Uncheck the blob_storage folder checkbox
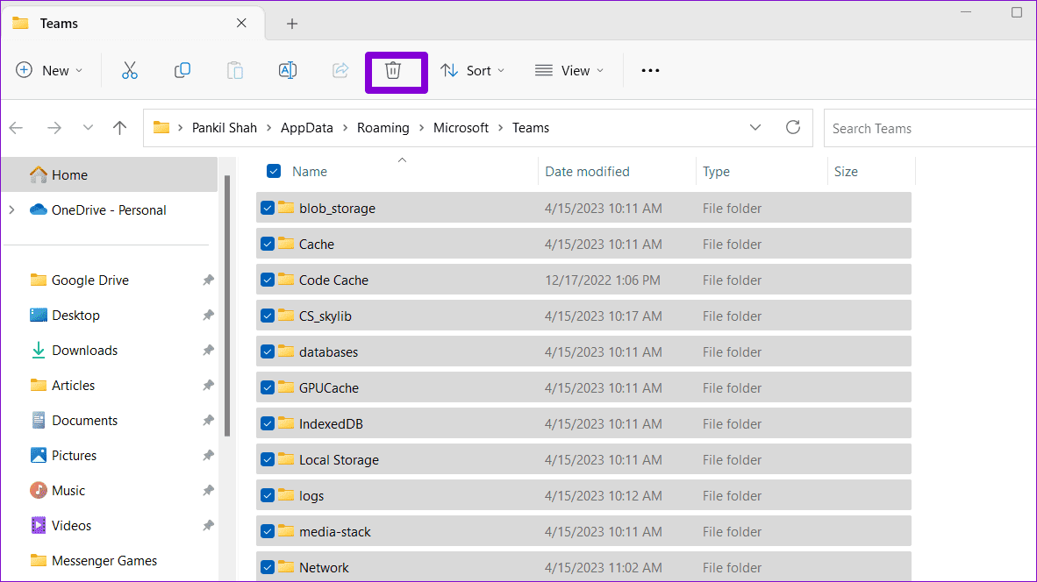1037x582 pixels. tap(268, 208)
